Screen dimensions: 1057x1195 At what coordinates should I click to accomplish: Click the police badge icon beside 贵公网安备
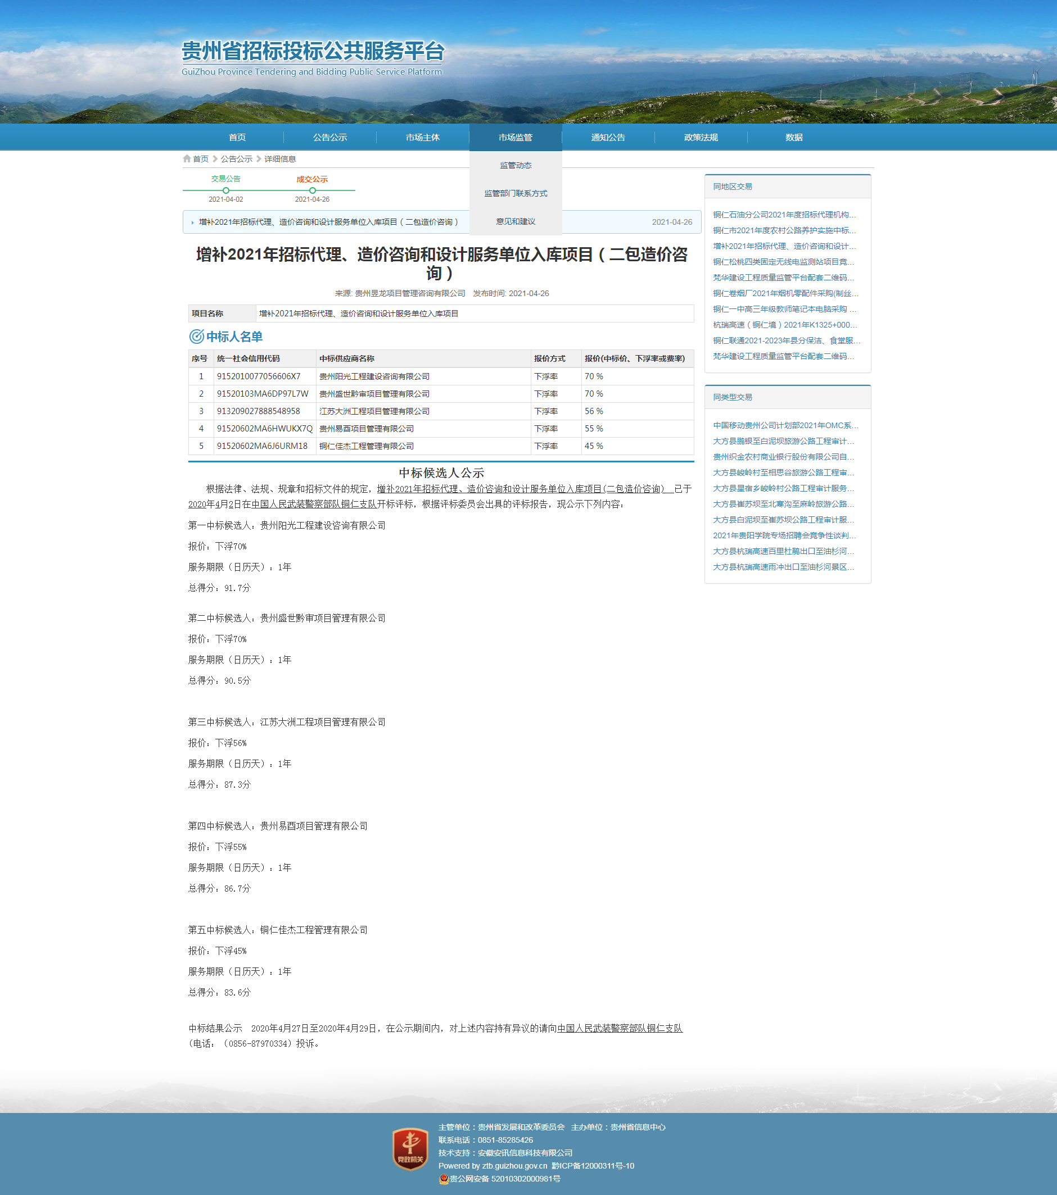(444, 1179)
